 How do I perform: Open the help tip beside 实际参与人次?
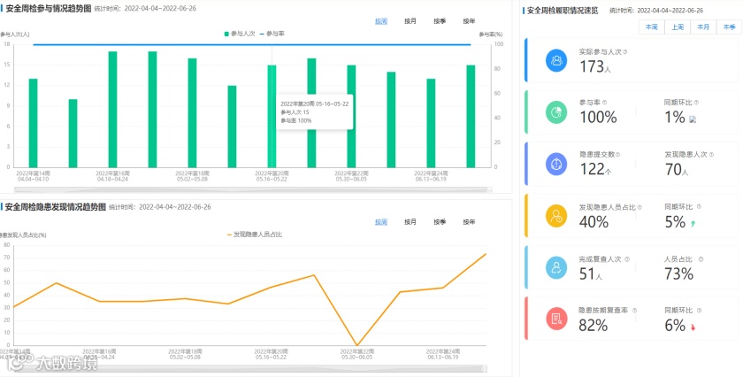[x=625, y=52]
